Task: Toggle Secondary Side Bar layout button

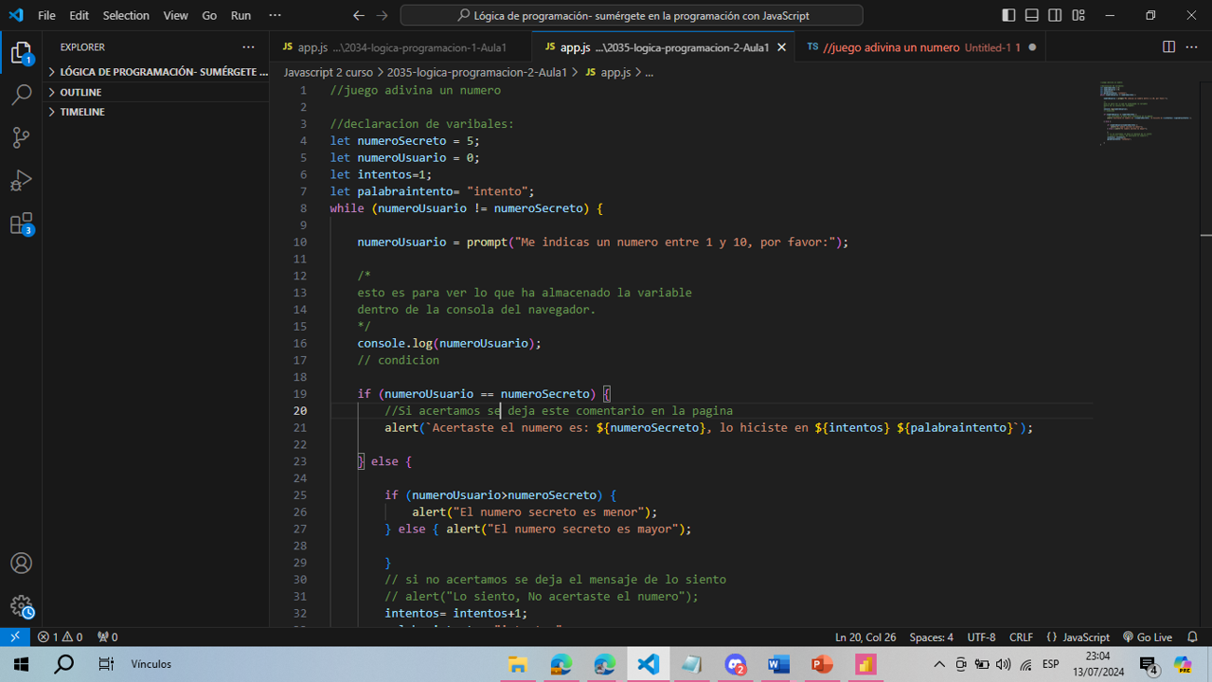Action: tap(1055, 15)
